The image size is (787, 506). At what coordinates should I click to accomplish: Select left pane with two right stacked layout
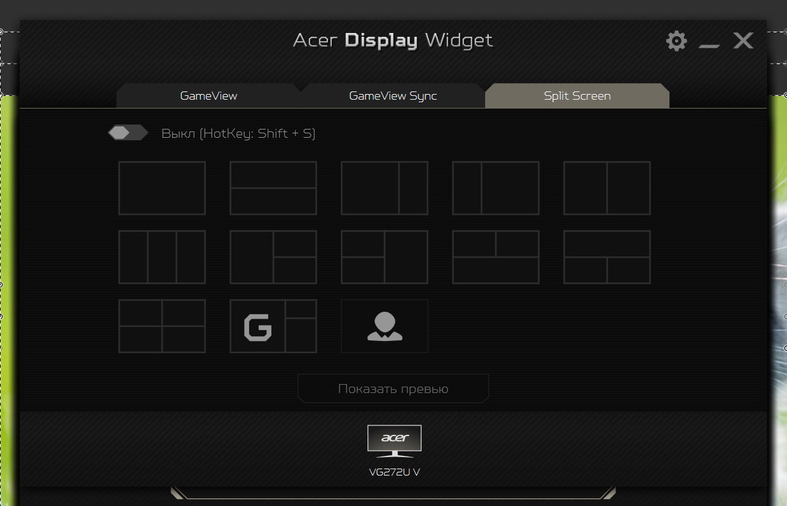tap(273, 257)
